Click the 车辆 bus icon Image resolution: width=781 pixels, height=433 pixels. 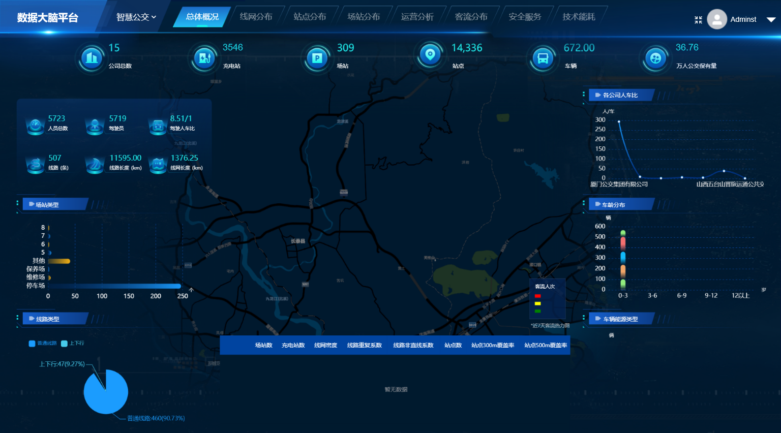point(543,58)
